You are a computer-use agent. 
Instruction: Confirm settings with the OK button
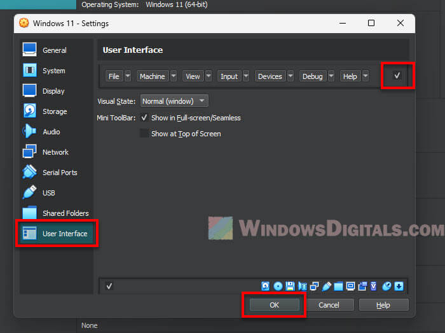275,305
